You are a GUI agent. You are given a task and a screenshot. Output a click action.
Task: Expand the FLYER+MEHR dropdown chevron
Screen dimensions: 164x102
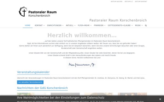click(91, 26)
